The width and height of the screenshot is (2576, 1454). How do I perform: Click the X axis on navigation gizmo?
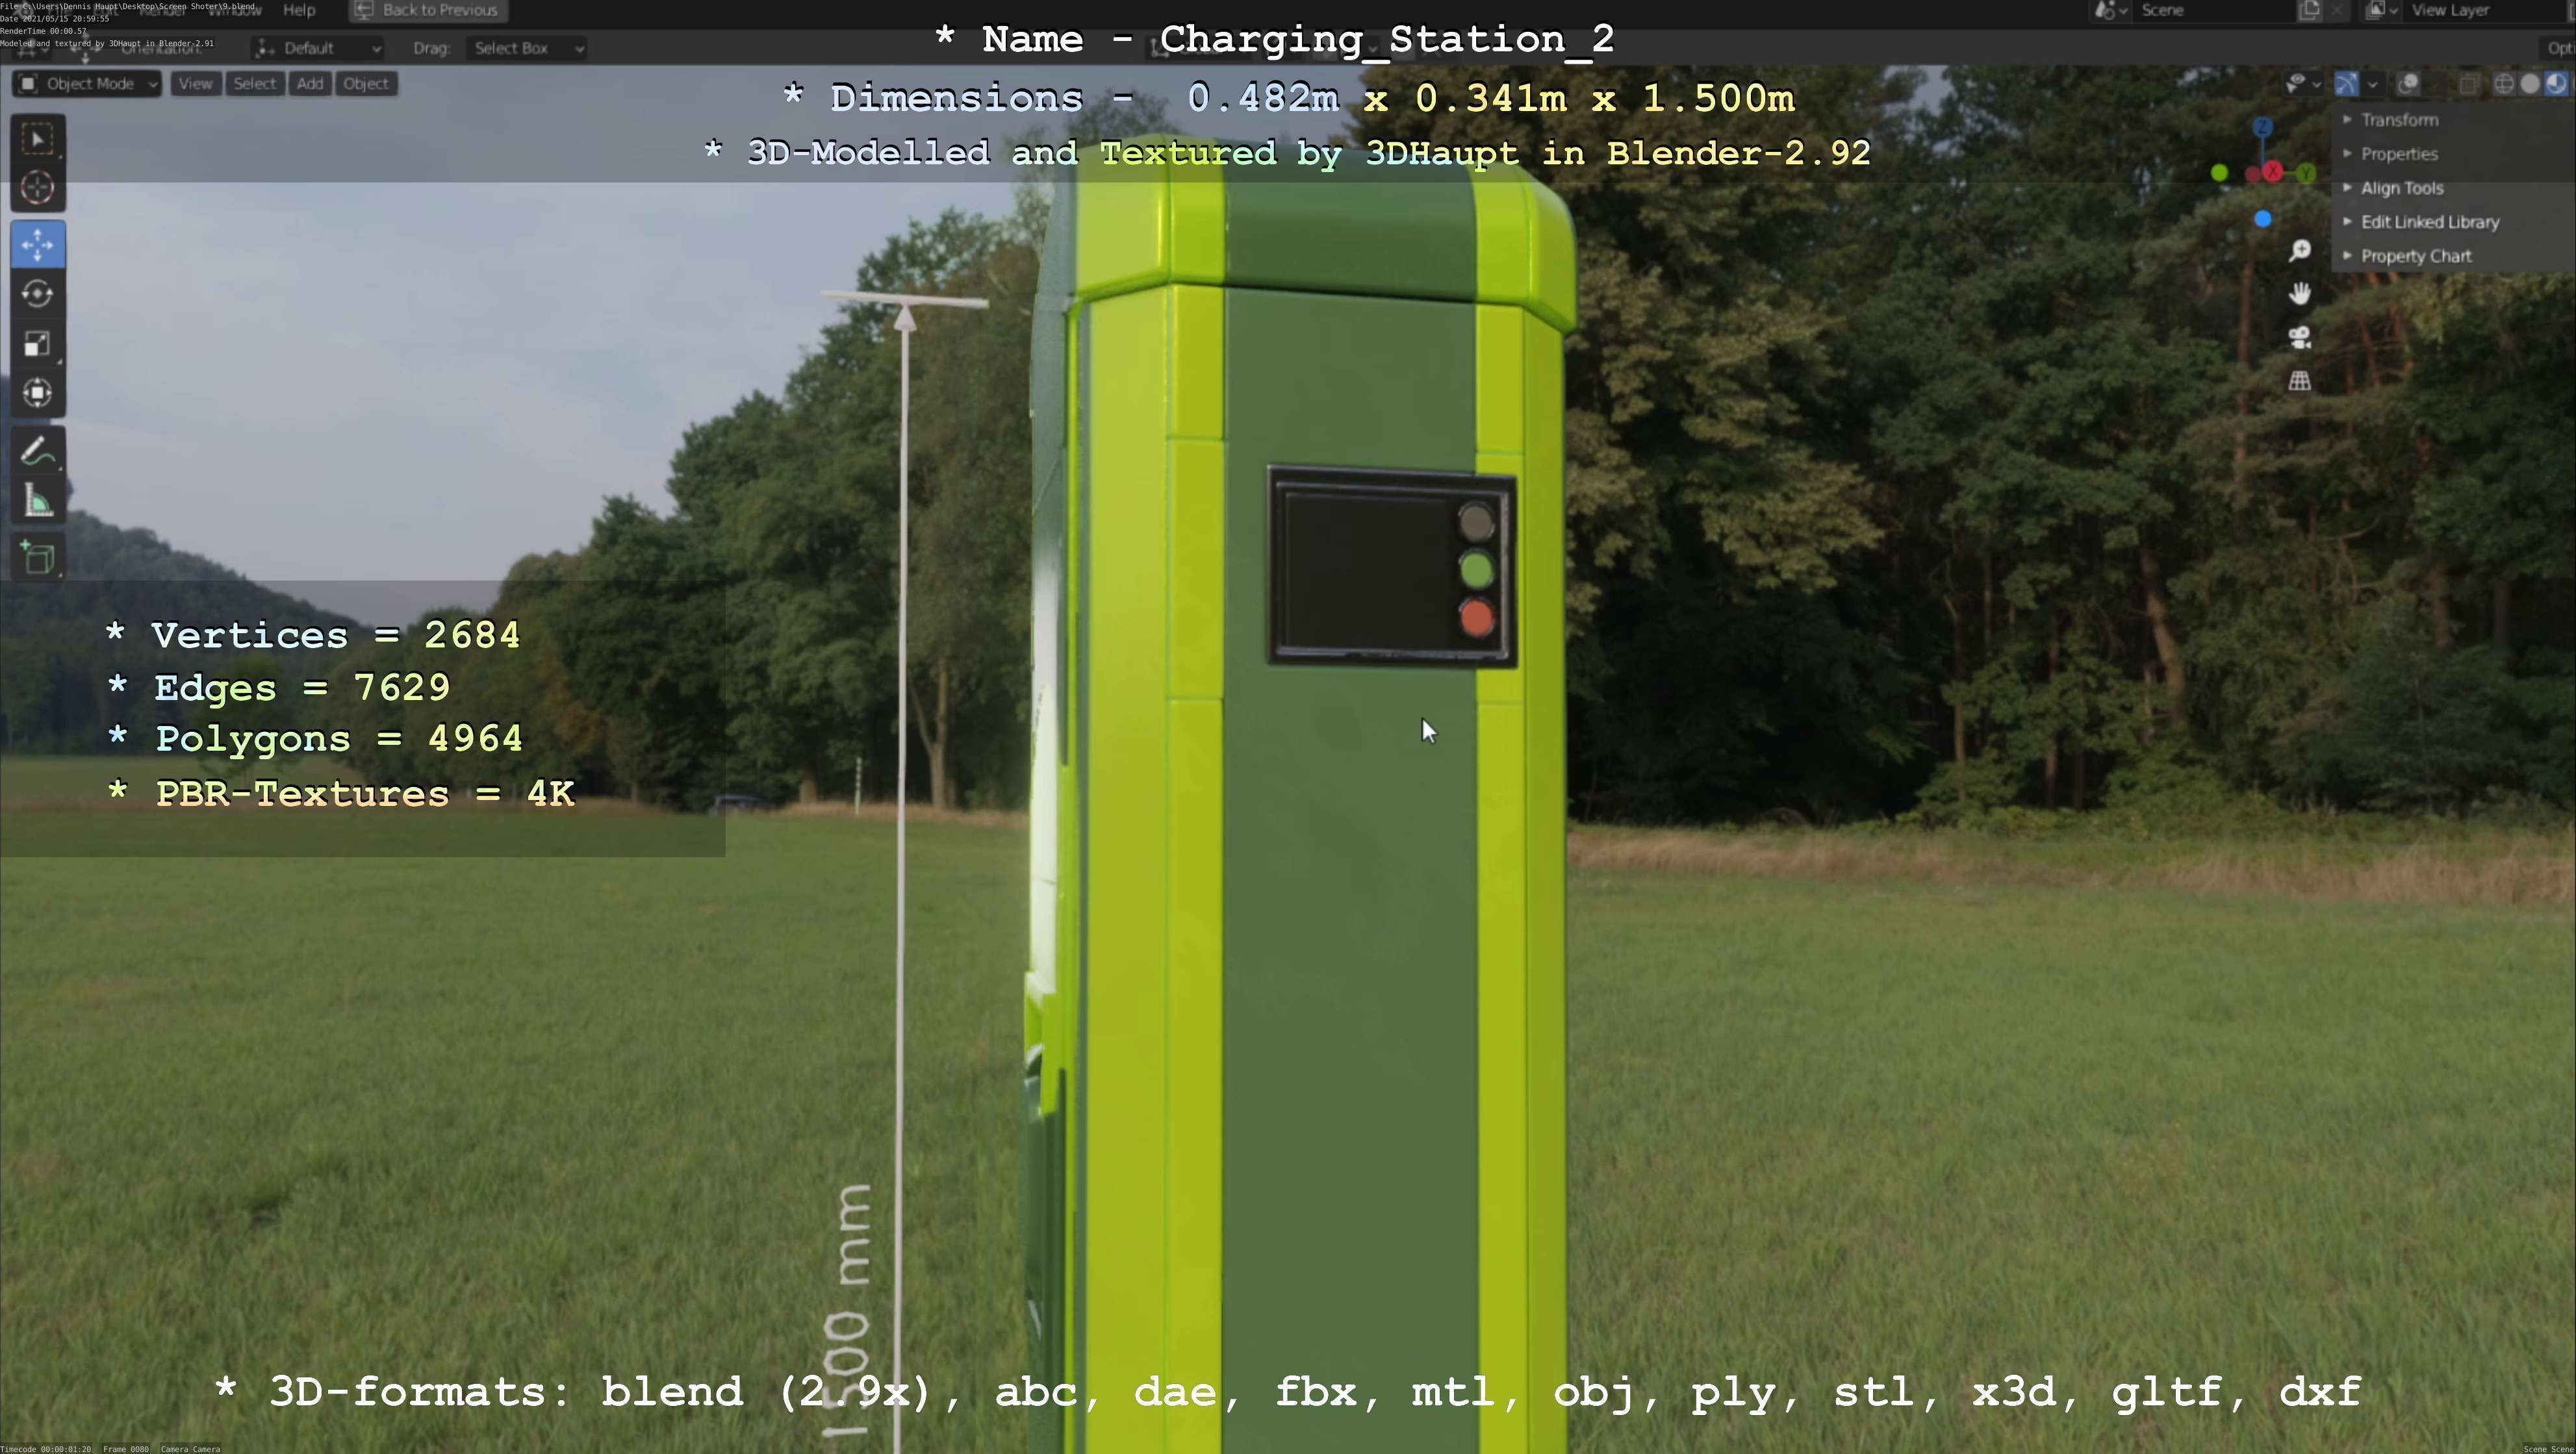tap(2272, 172)
